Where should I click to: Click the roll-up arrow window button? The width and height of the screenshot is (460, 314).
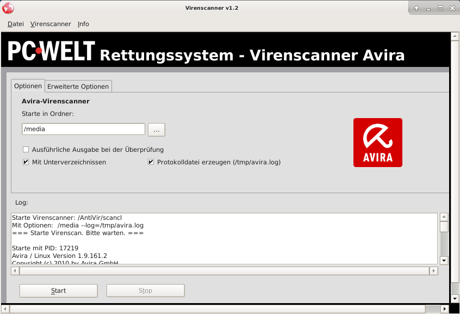[417, 8]
